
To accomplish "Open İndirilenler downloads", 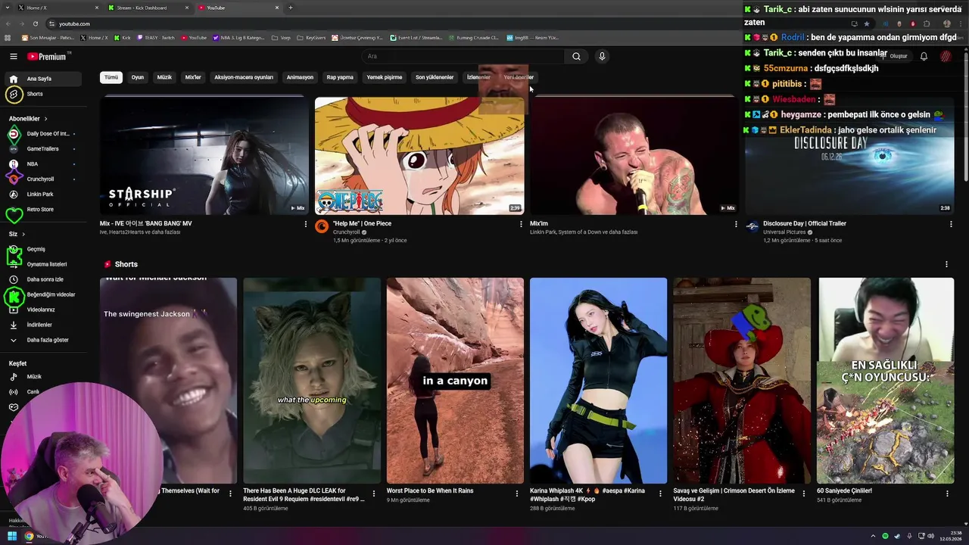I will pos(44,325).
